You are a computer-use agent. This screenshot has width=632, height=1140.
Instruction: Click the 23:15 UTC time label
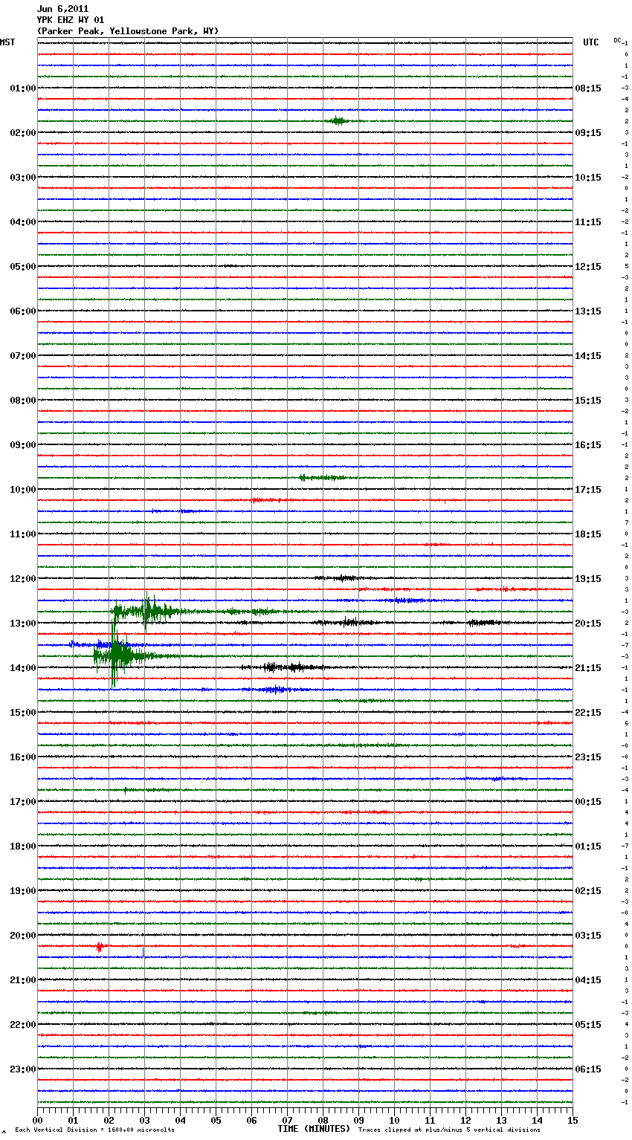point(588,757)
